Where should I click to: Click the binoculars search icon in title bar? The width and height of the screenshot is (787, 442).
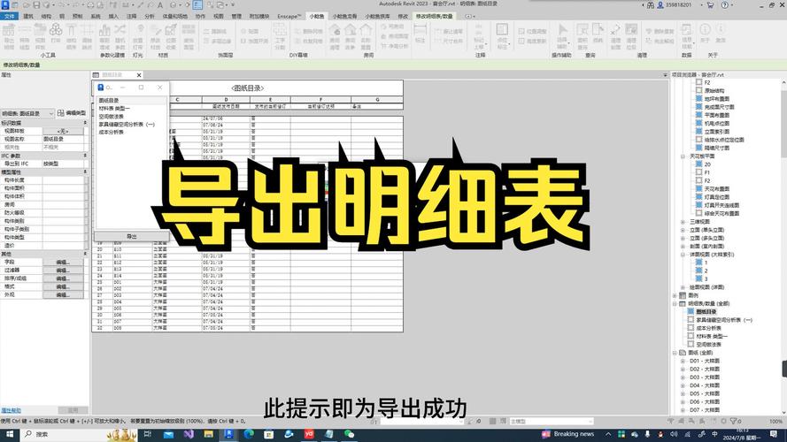(x=651, y=5)
